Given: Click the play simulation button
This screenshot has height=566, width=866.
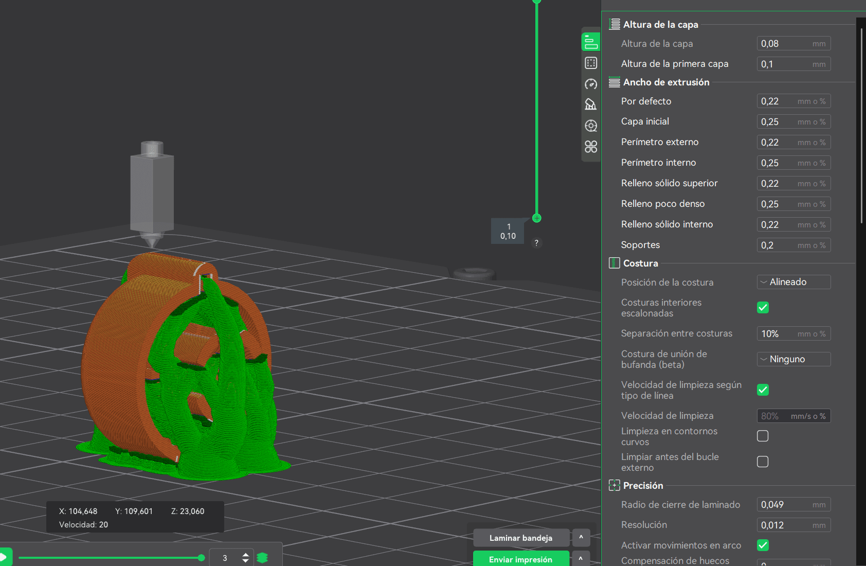Looking at the screenshot, I should 4,557.
